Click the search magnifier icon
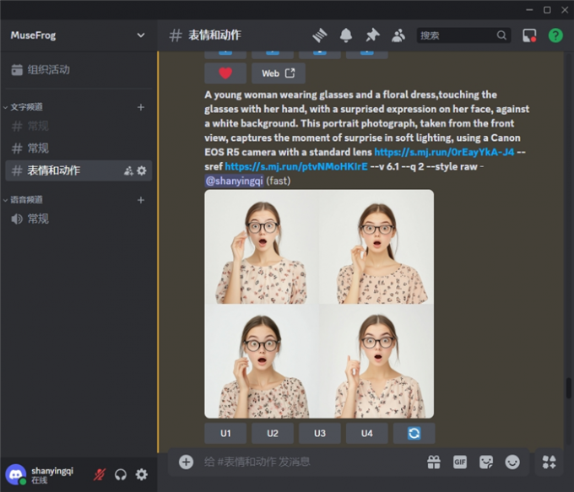 (x=501, y=35)
